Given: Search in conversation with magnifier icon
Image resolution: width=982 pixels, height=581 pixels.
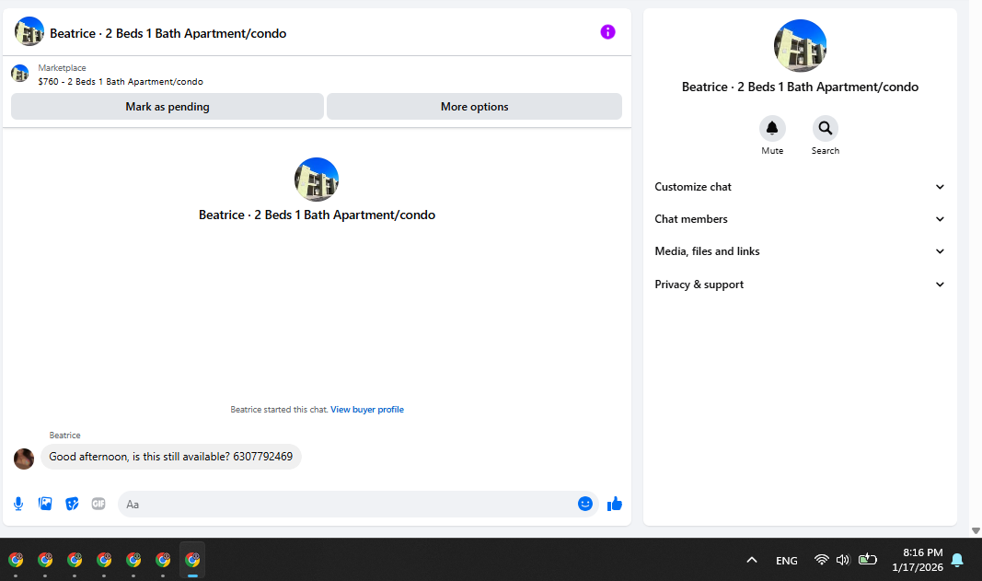Looking at the screenshot, I should pos(826,129).
